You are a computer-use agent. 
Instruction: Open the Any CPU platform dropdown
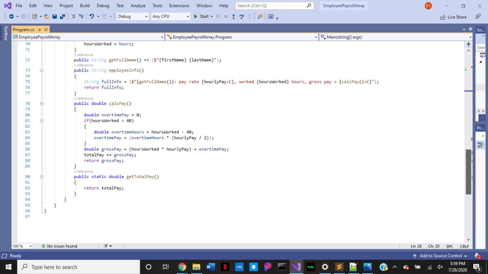pos(170,17)
